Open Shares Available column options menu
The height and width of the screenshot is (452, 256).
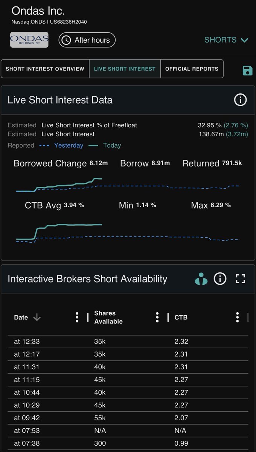pos(157,317)
